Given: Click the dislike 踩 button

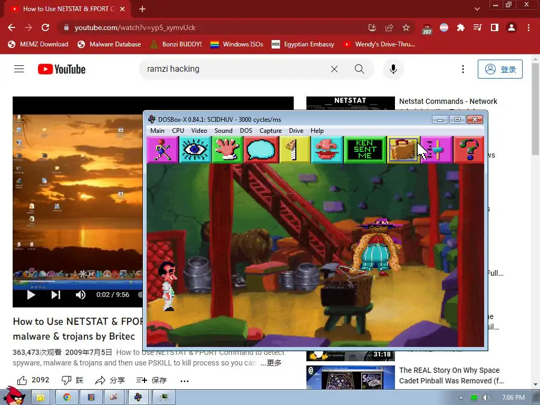Looking at the screenshot, I should coord(72,380).
